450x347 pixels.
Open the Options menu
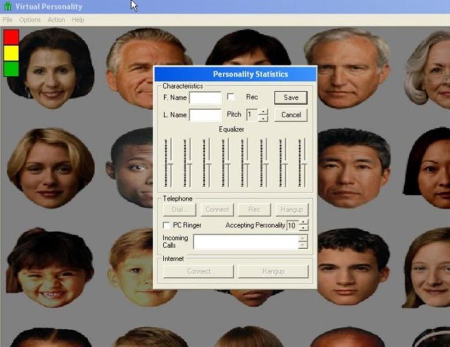click(x=29, y=20)
